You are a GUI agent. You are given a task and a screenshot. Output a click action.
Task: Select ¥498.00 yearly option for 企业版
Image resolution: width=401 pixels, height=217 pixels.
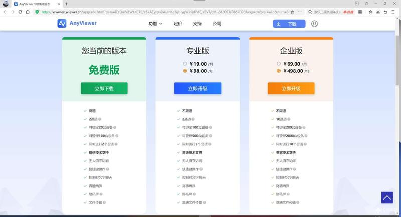click(279, 71)
